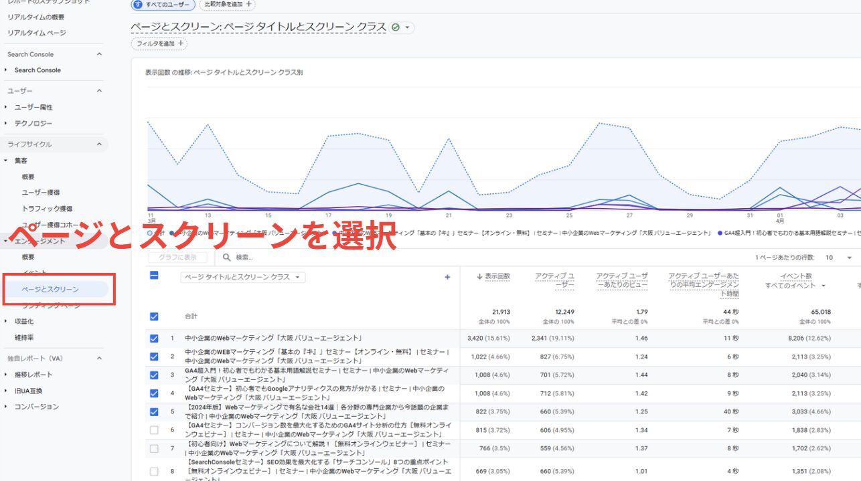The image size is (861, 481).
Task: Uncheck row 5 【2024年版】 checkbox
Action: coord(154,411)
